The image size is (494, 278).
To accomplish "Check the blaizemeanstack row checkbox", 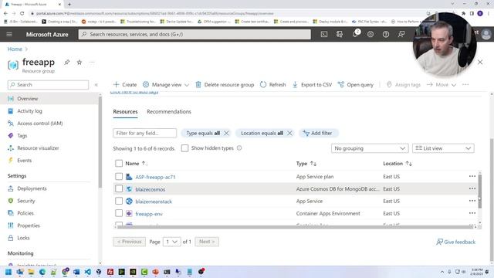I will click(x=119, y=201).
